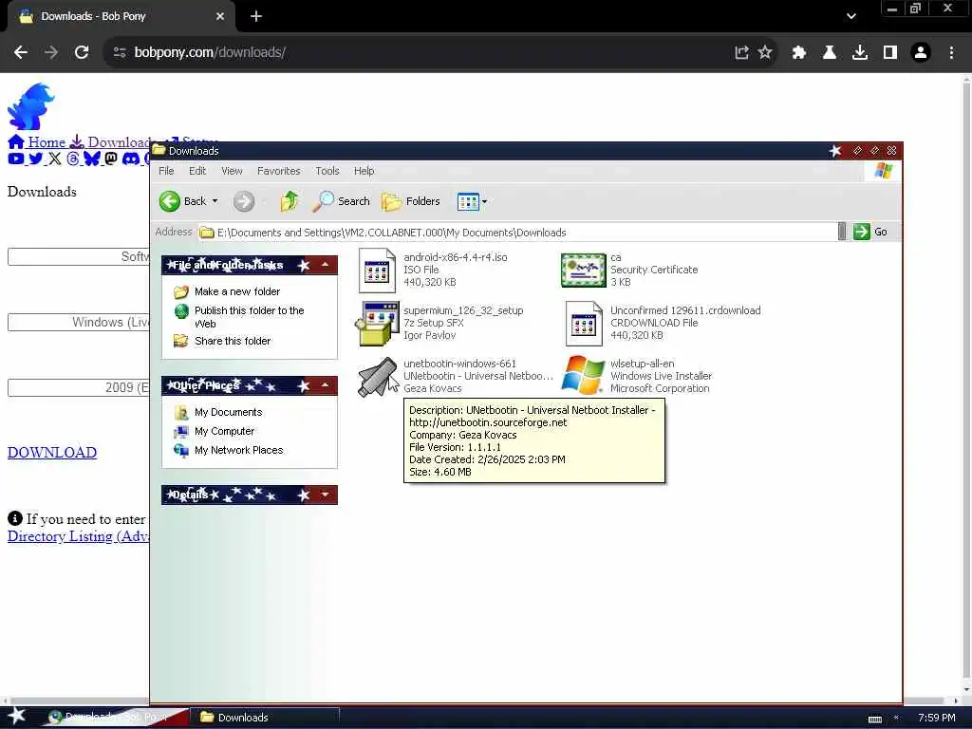The height and width of the screenshot is (729, 972).
Task: Switch to Downloads folder taskbar button
Action: (x=266, y=718)
